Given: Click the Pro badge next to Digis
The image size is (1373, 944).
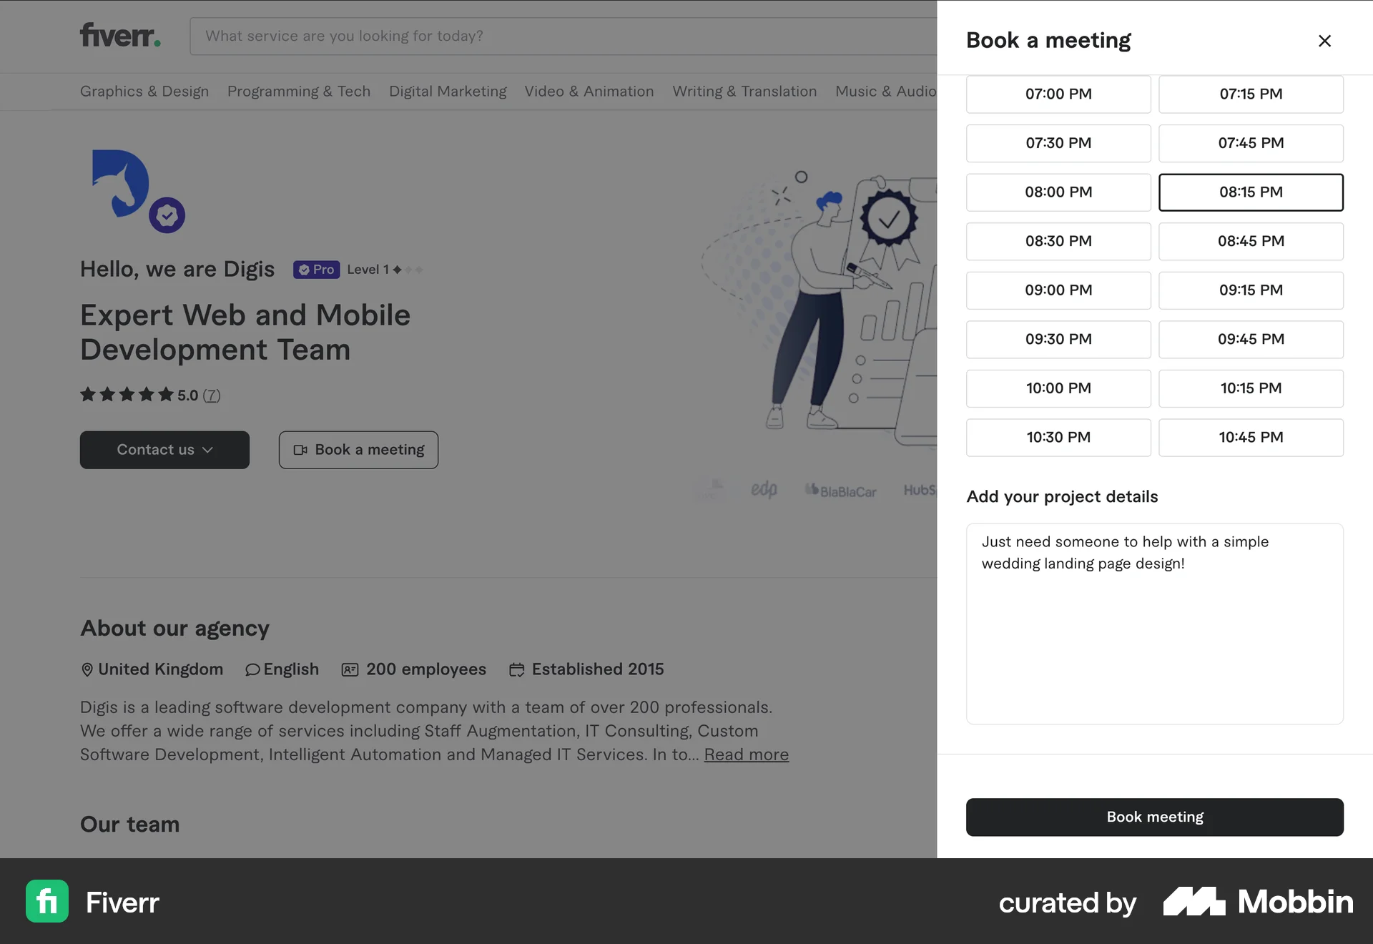Looking at the screenshot, I should (315, 270).
